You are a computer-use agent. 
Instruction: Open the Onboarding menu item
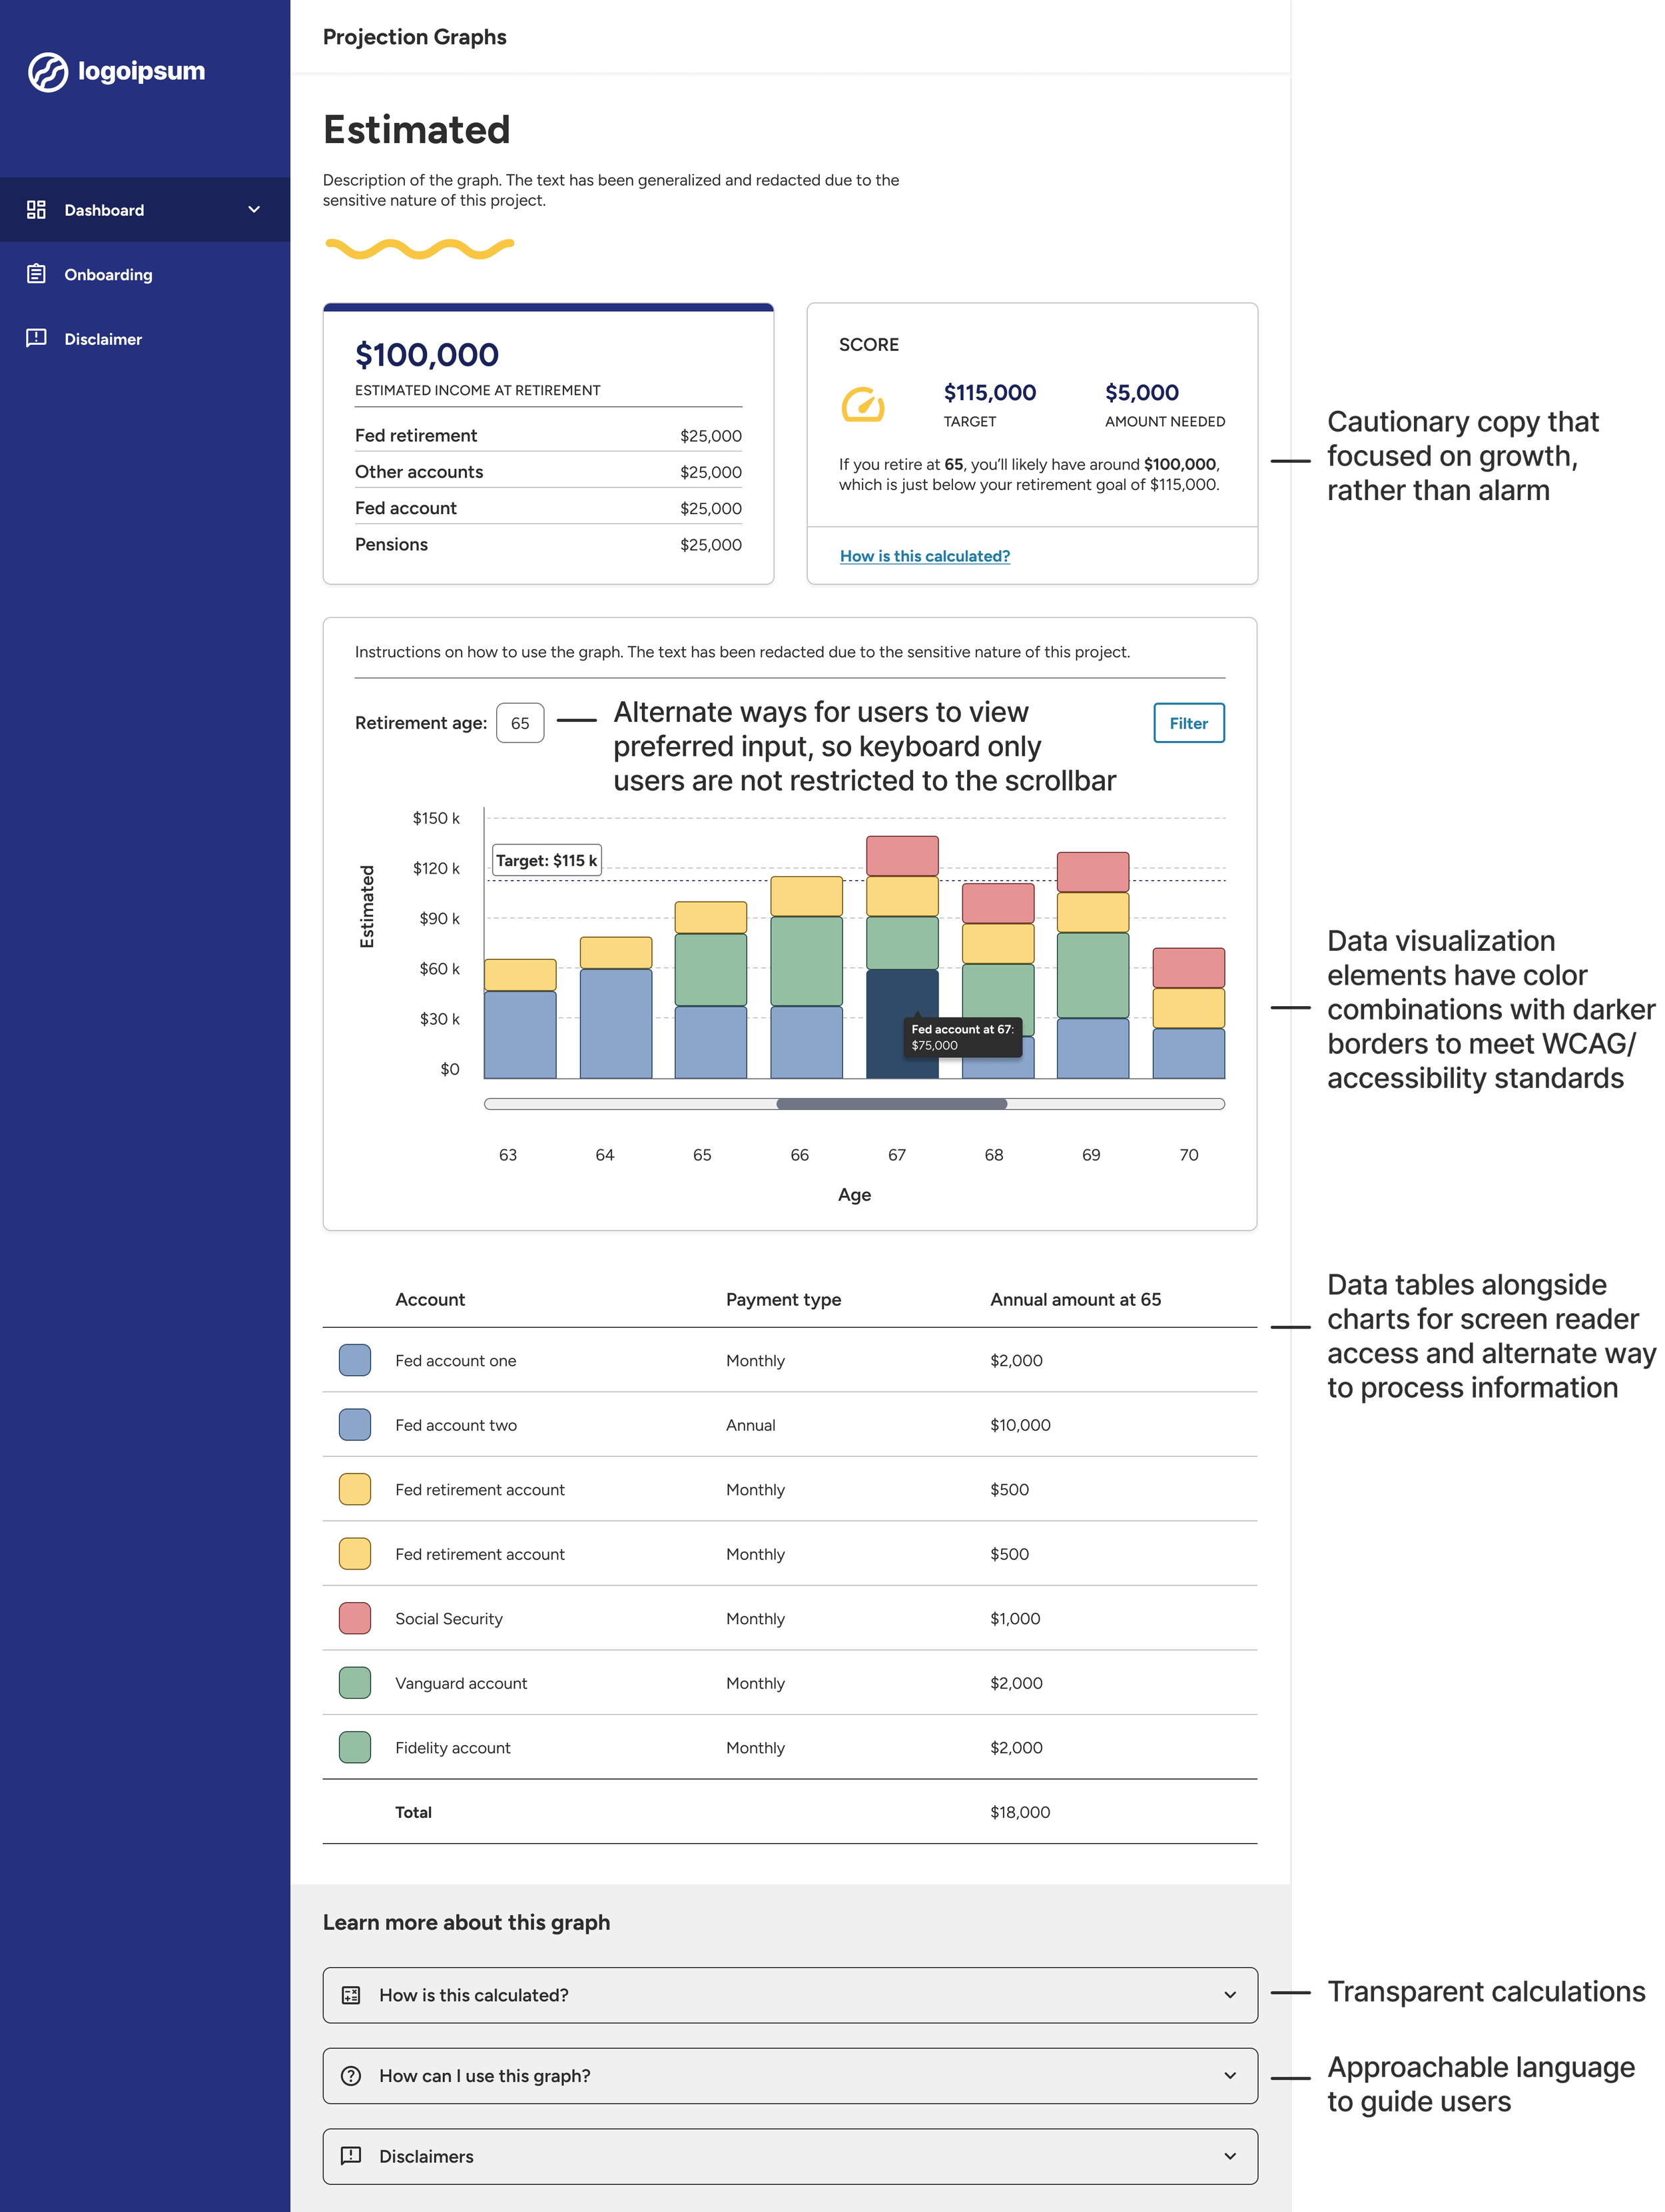pos(108,274)
